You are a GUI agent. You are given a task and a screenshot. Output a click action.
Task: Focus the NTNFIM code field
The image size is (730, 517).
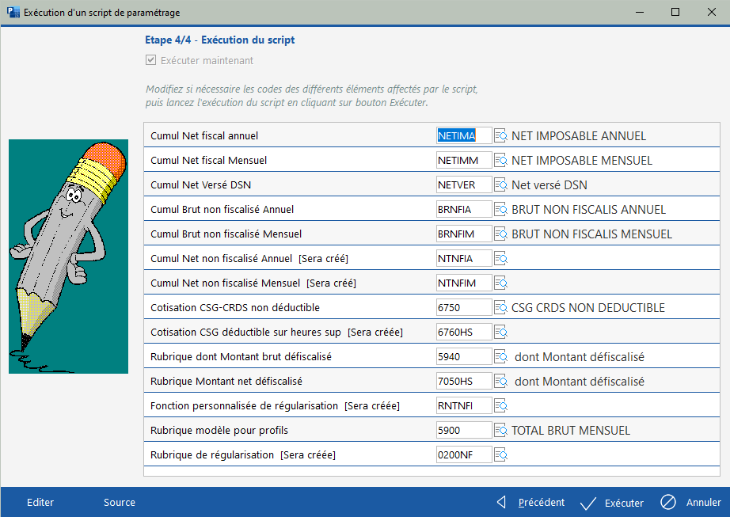click(x=464, y=283)
